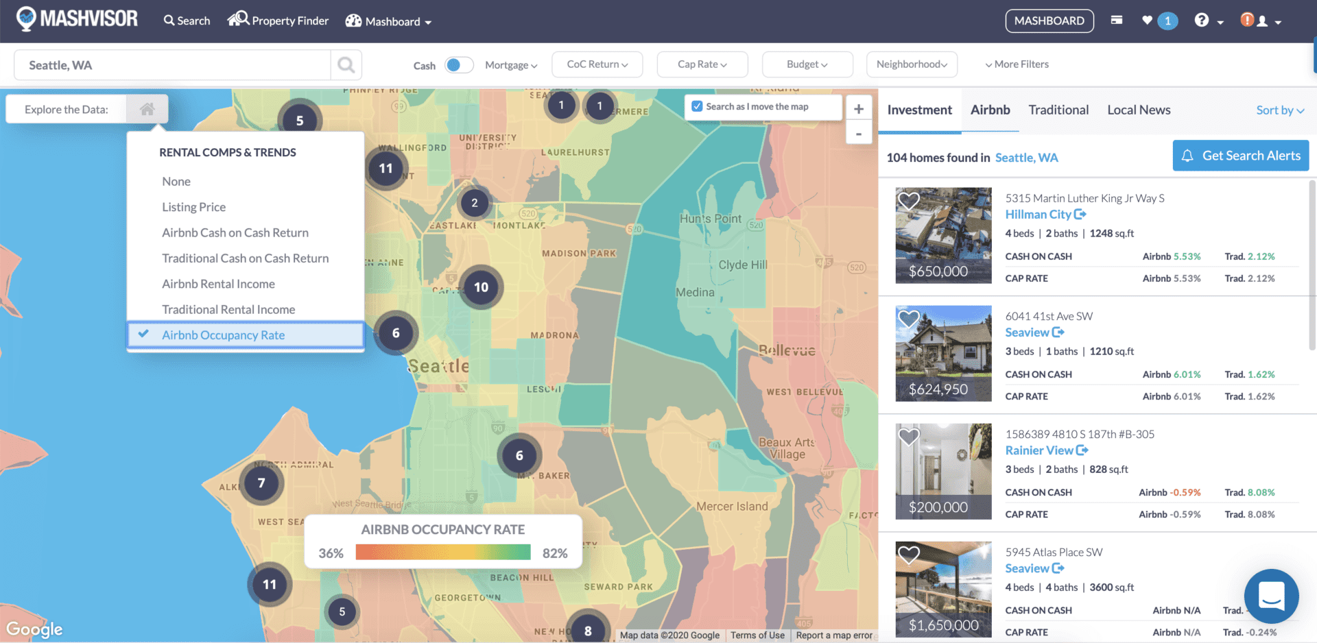Open the Sort by dropdown
1317x643 pixels.
1280,110
